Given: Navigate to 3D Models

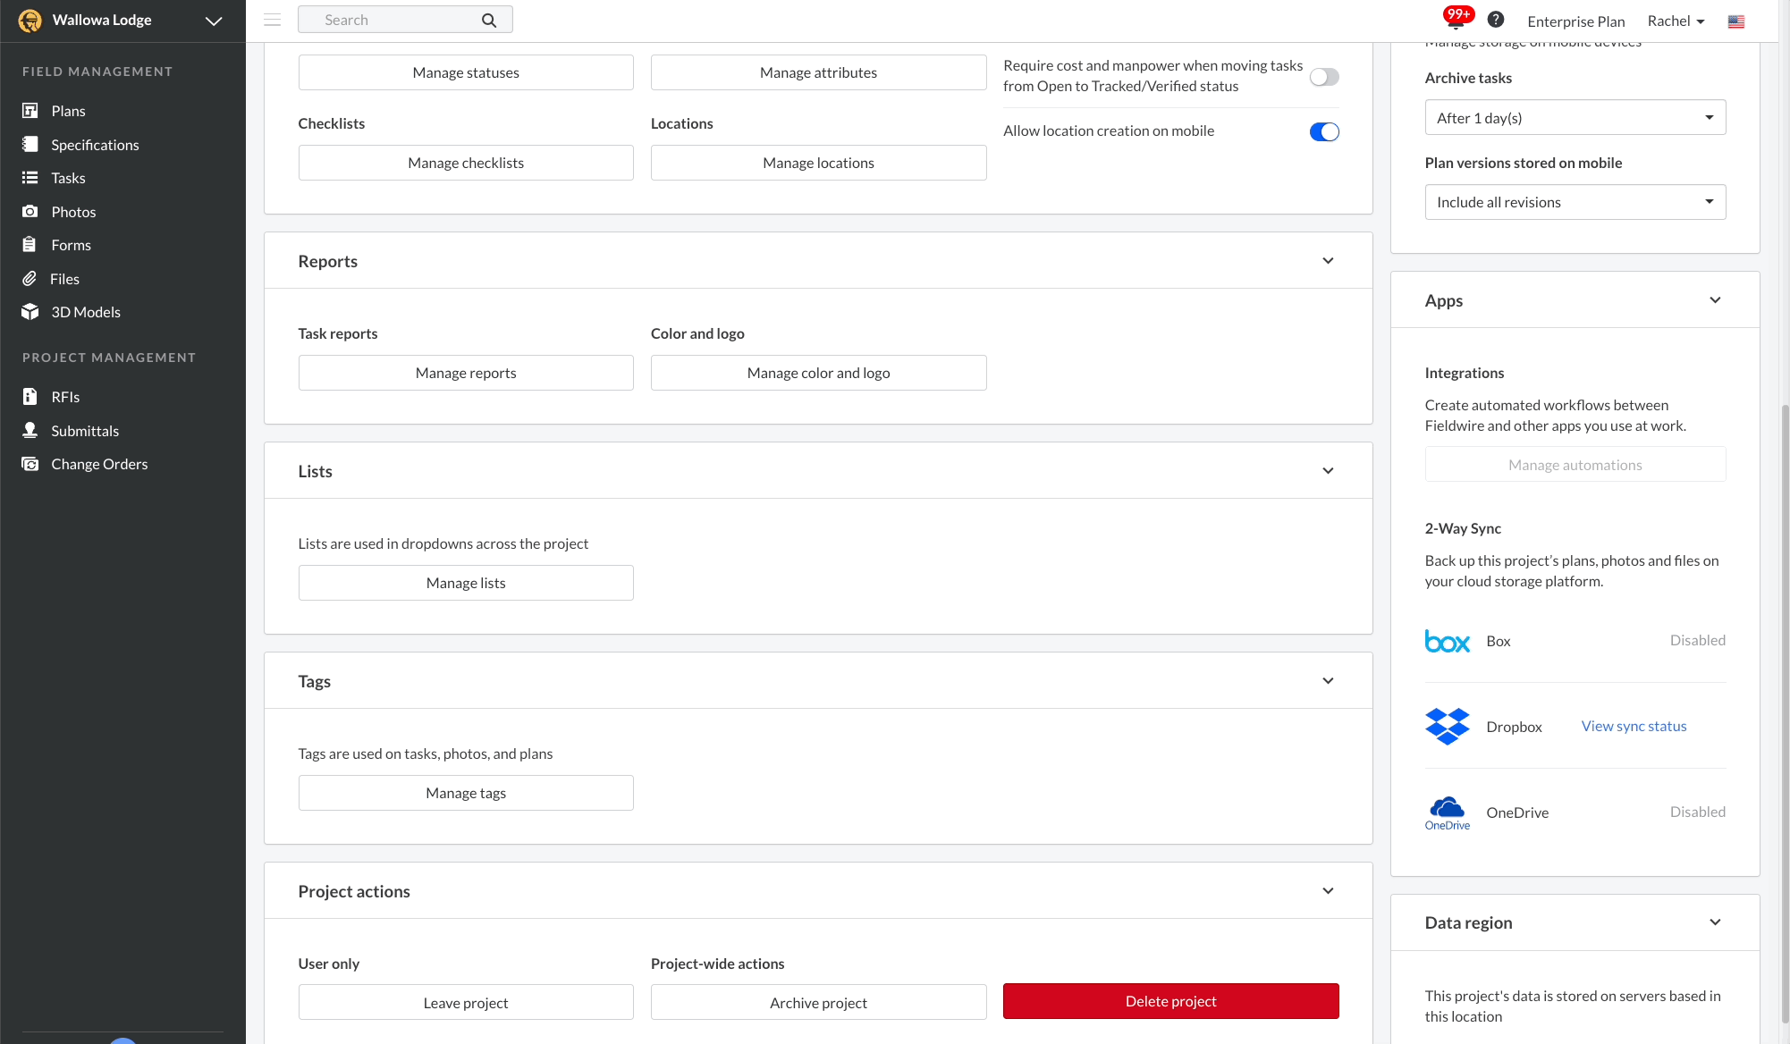Looking at the screenshot, I should (x=85, y=312).
